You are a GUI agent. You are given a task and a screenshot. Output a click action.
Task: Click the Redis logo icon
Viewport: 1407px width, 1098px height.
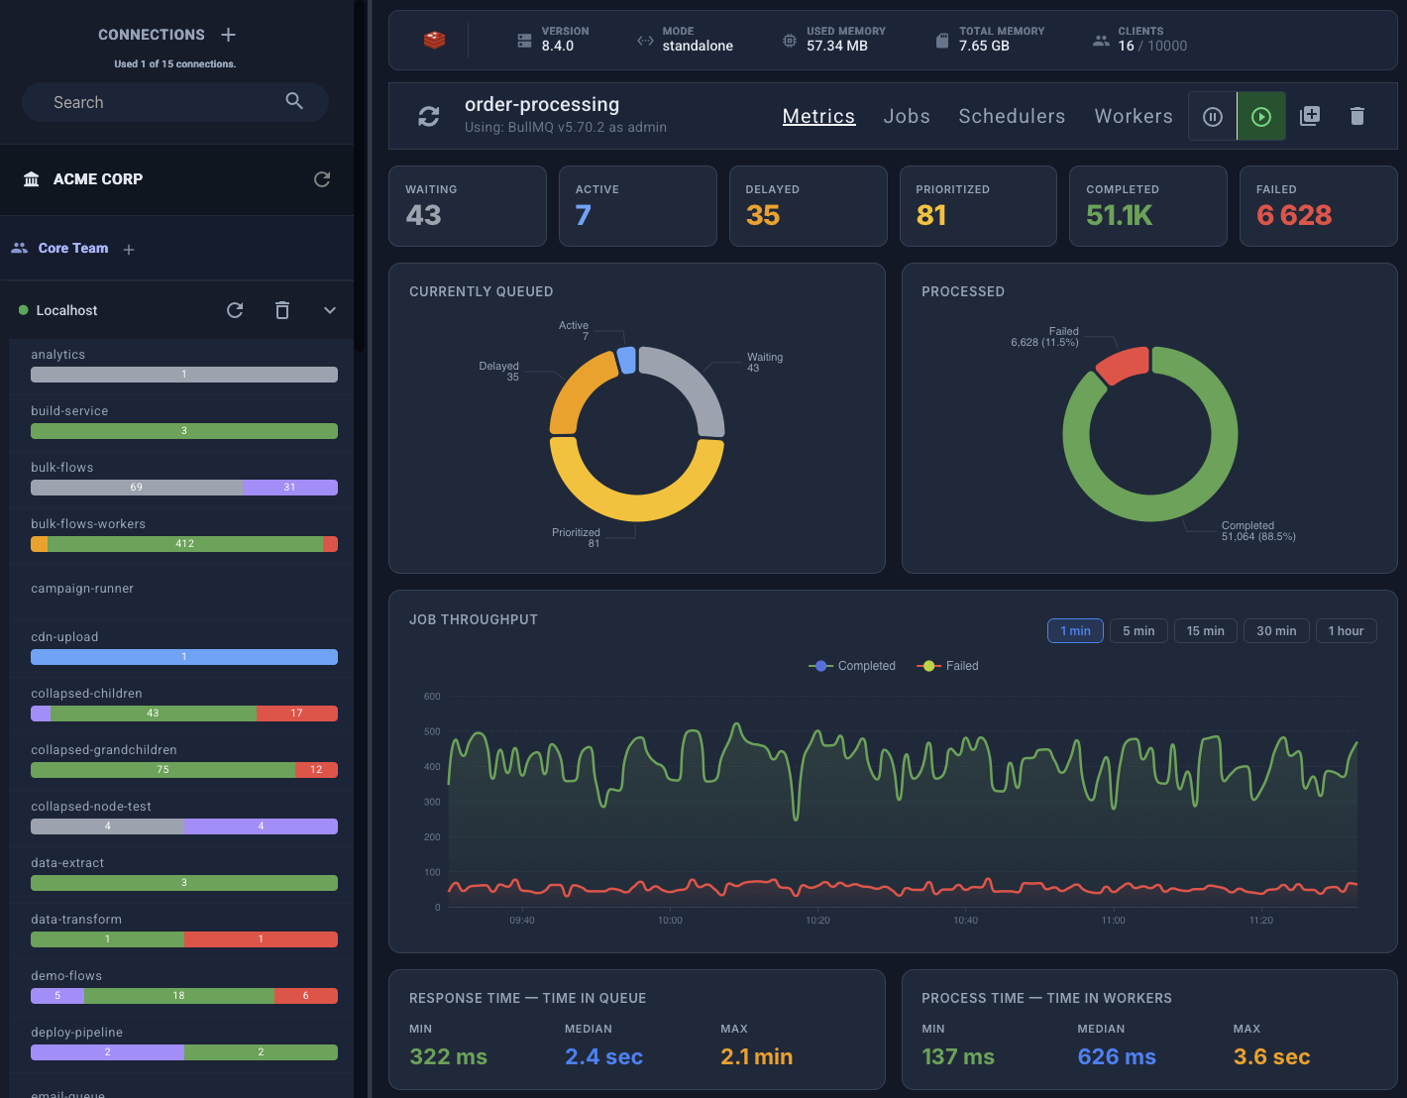(x=434, y=40)
